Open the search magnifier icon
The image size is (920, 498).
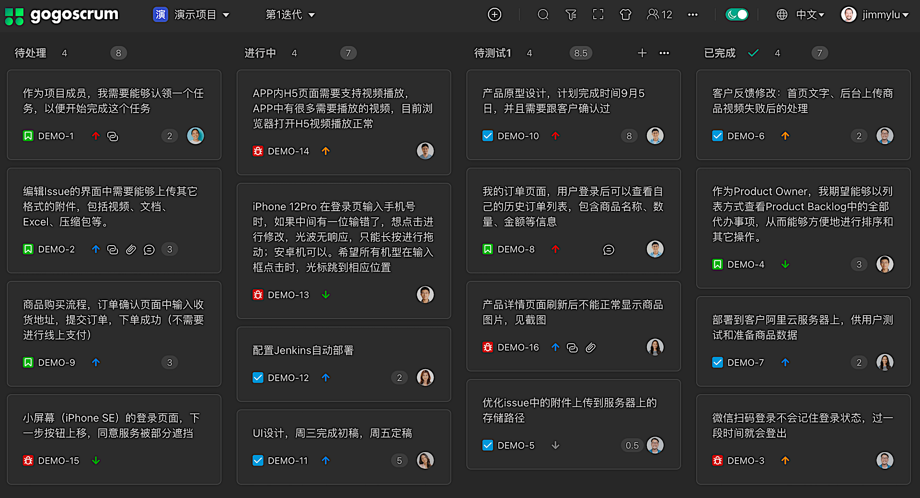tap(543, 15)
